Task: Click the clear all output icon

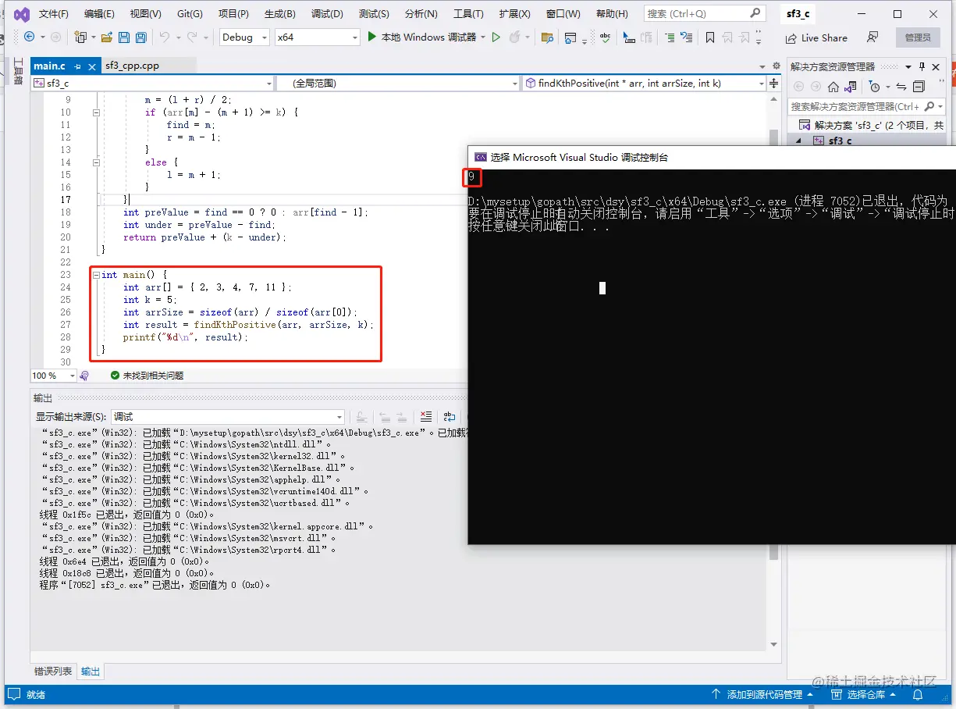Action: tap(426, 416)
